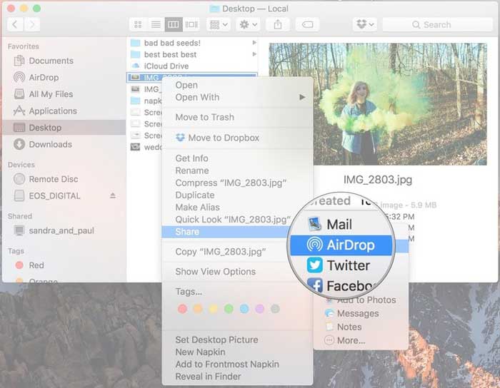
Task: Choose Add to Frontmost Napkin
Action: (227, 364)
